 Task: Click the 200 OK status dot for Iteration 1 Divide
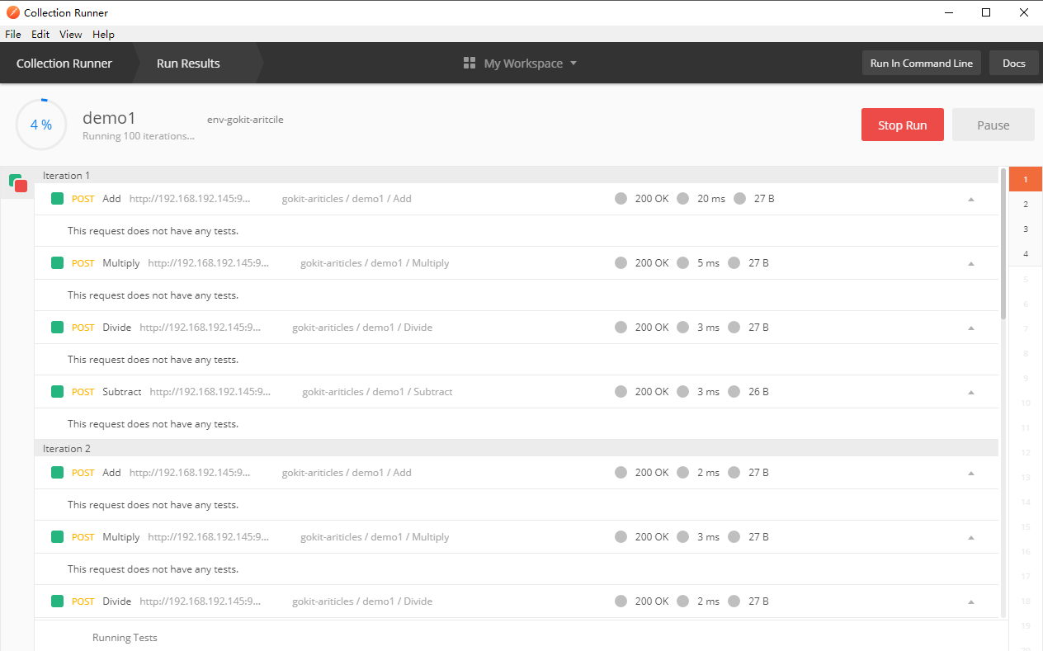621,328
